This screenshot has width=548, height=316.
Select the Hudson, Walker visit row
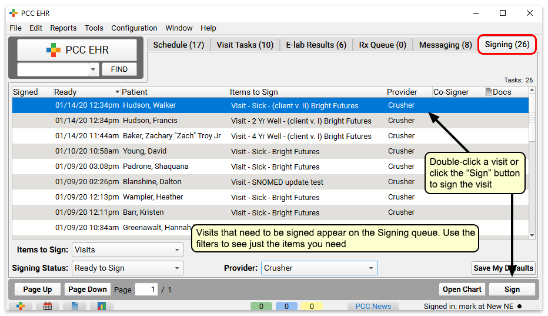pos(270,105)
